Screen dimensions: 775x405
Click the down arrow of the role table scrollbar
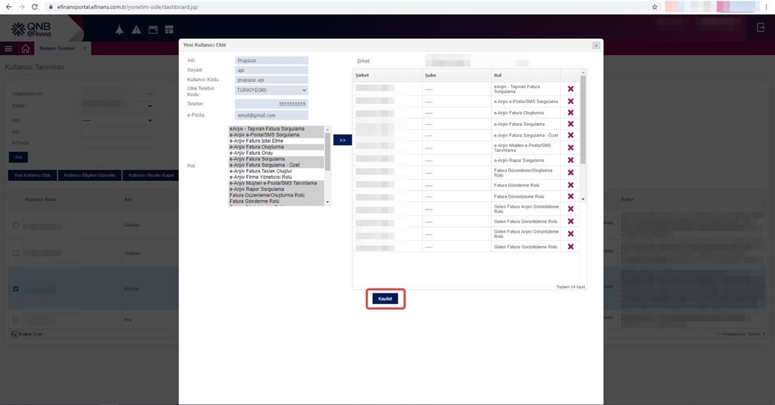(584, 199)
